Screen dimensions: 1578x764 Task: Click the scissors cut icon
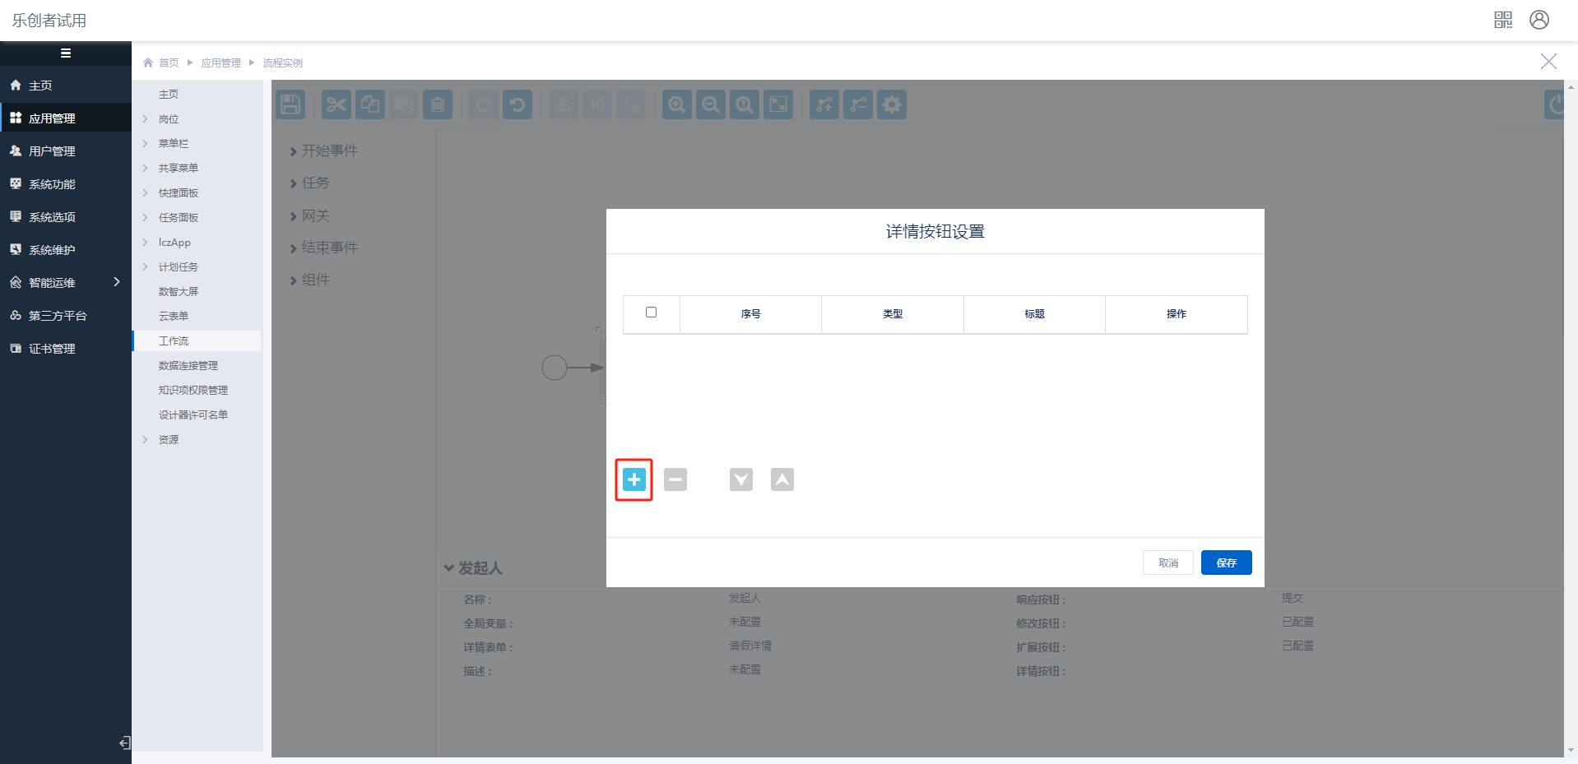pyautogui.click(x=336, y=104)
